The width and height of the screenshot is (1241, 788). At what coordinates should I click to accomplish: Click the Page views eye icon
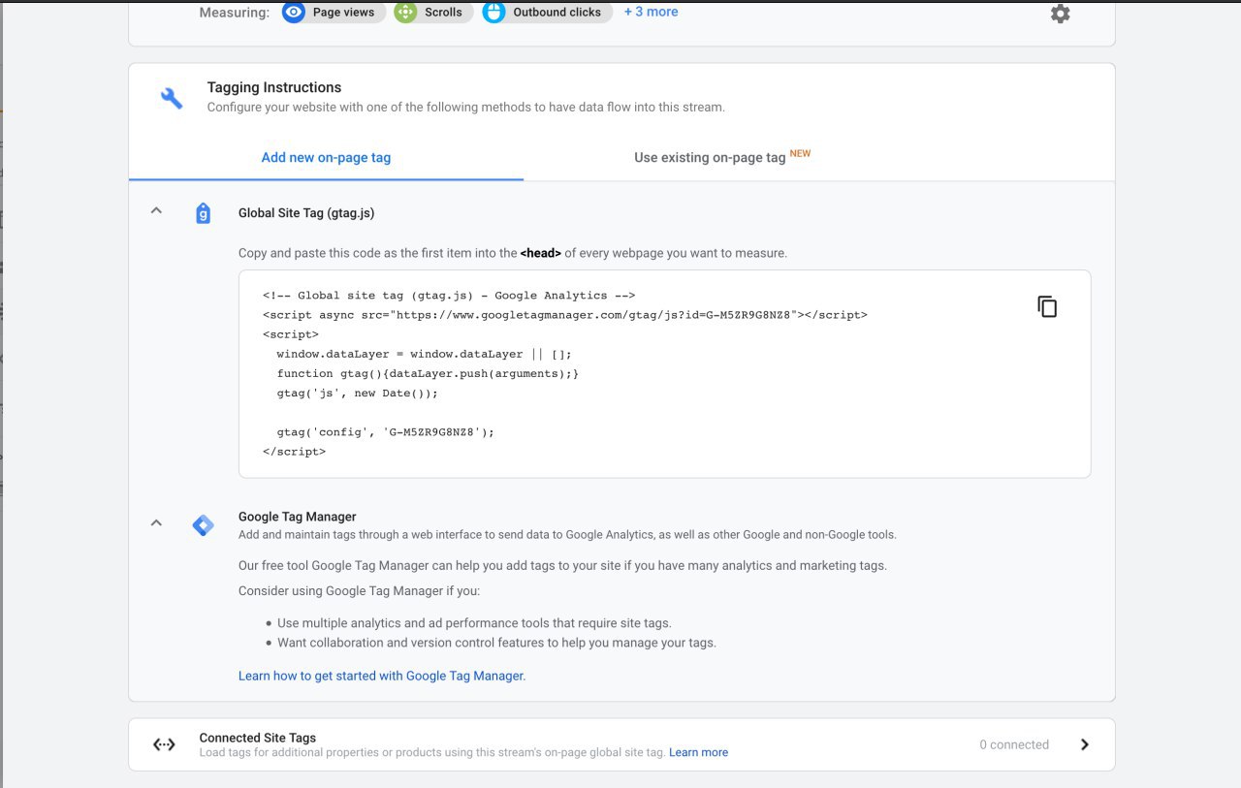tap(294, 13)
